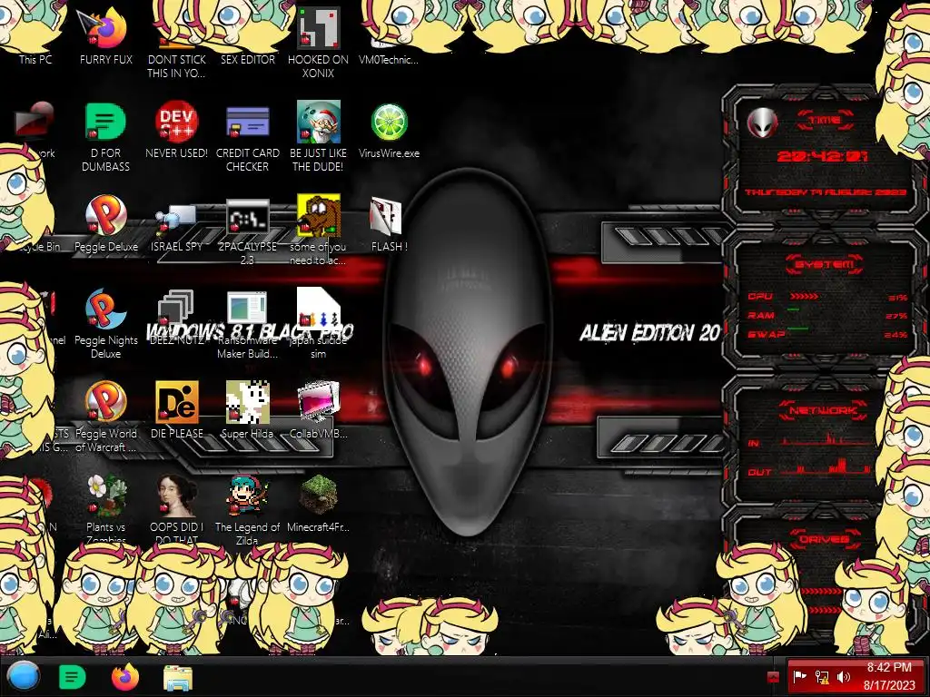Image resolution: width=930 pixels, height=697 pixels.
Task: Click the NETWORK OUT traffic graph
Action: (826, 467)
